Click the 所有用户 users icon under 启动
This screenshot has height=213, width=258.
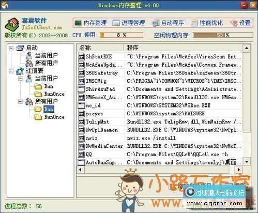click(x=29, y=63)
